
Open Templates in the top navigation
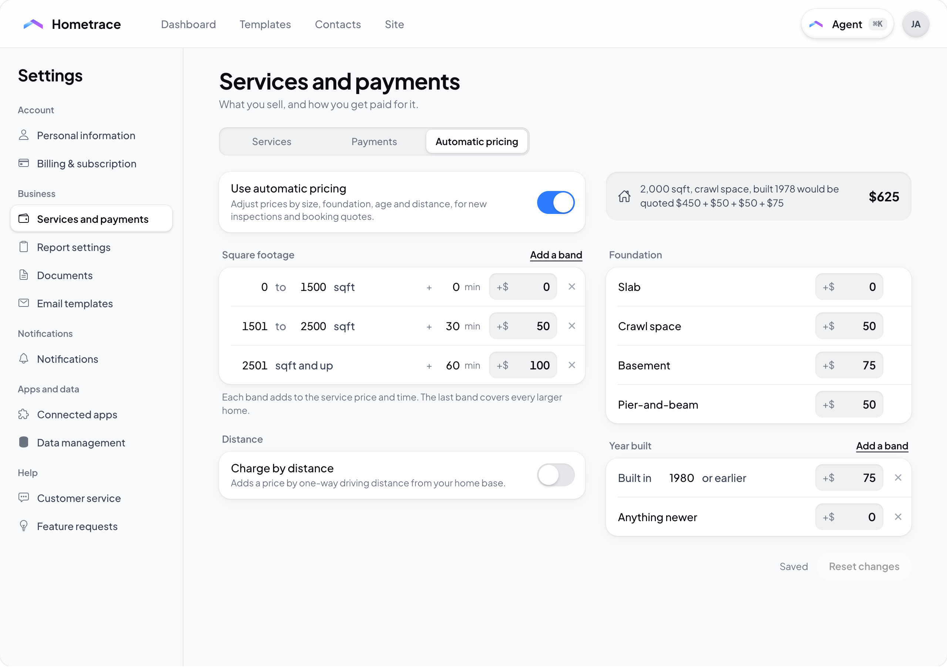coord(265,24)
